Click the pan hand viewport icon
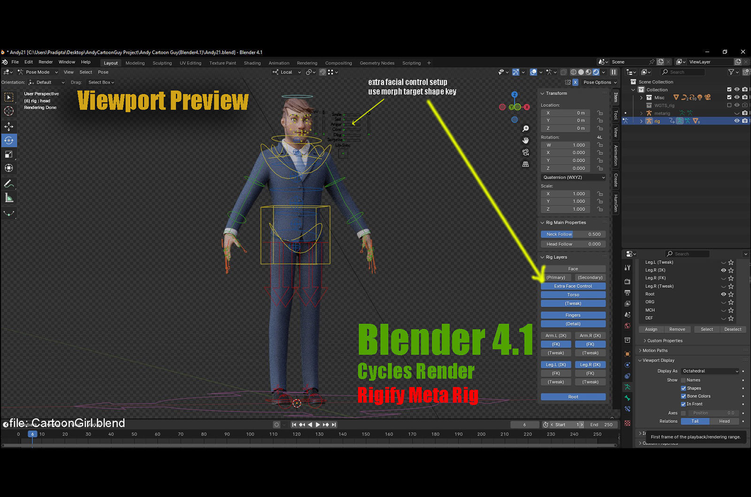 [526, 140]
